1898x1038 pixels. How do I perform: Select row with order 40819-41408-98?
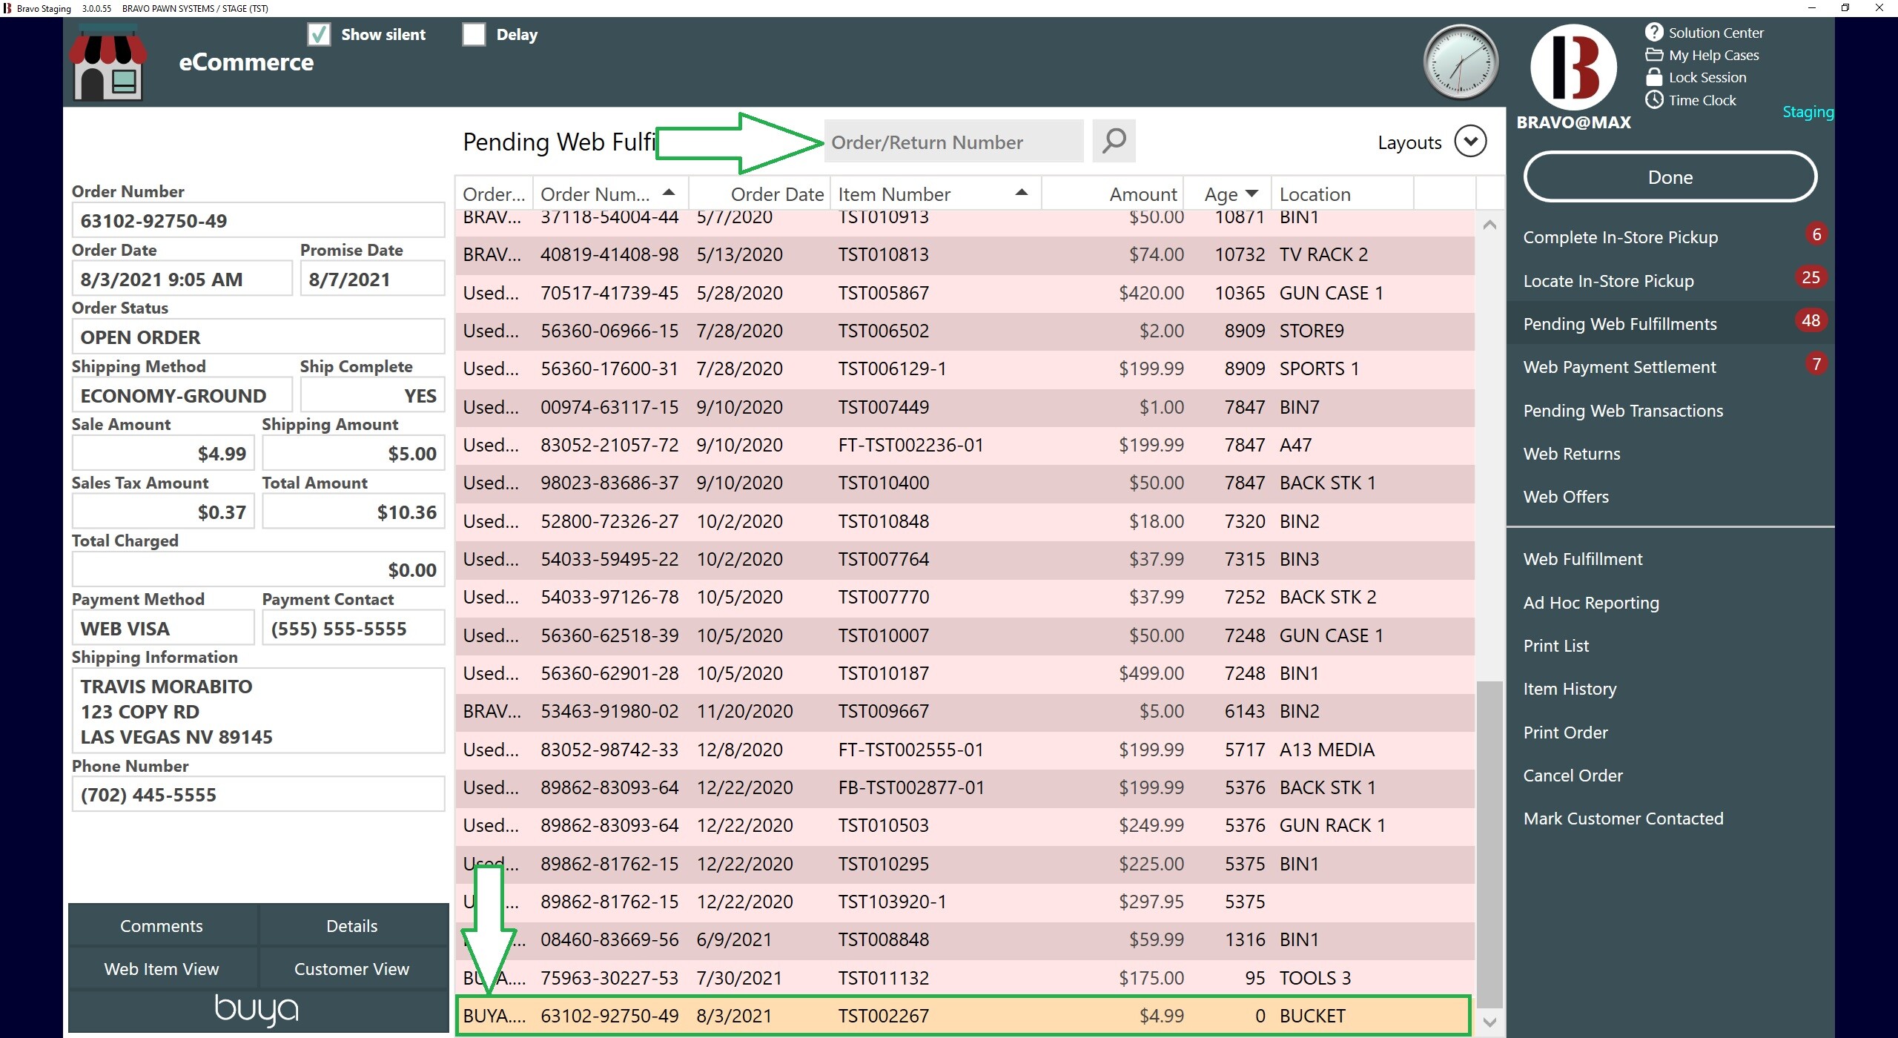(964, 254)
